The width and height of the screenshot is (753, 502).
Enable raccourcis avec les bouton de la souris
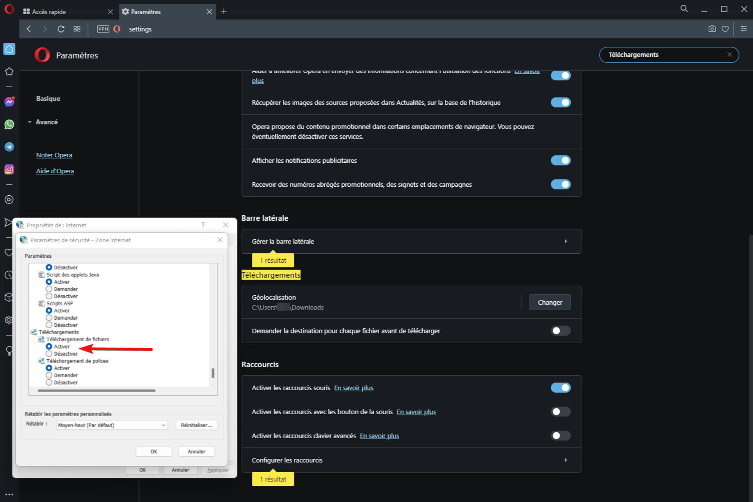560,411
